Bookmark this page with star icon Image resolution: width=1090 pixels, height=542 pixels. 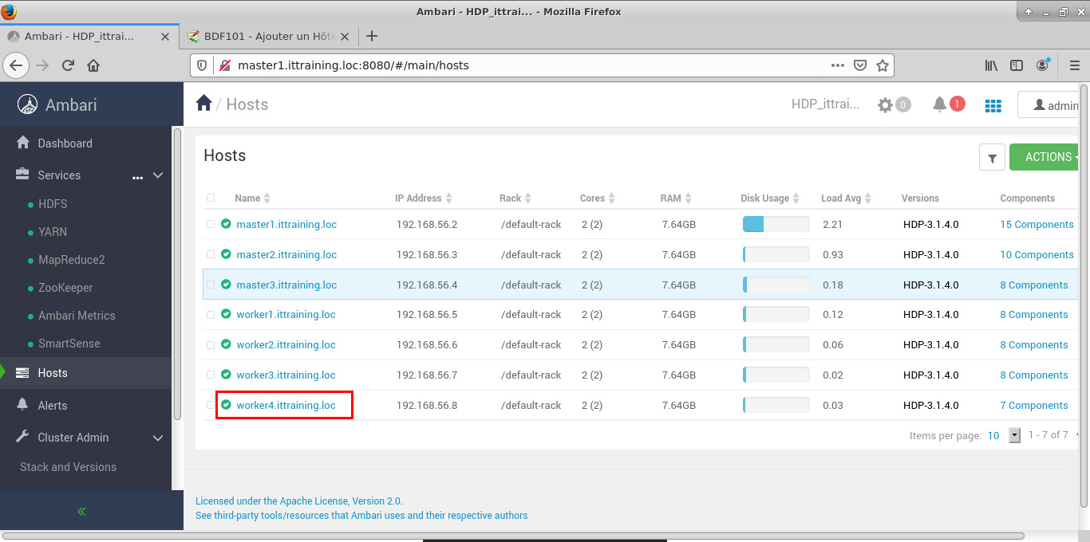click(882, 65)
